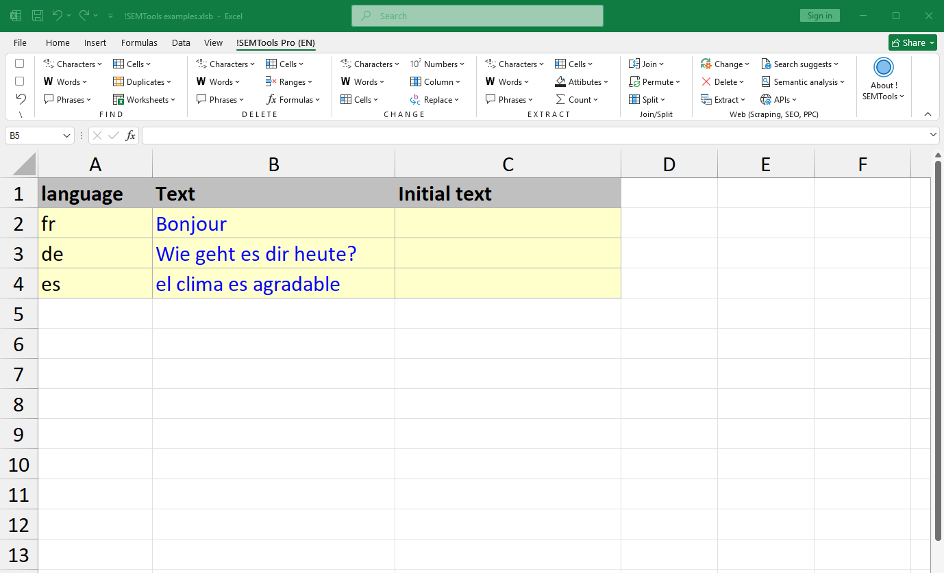
Task: Open the APIs tool in Web group
Action: (779, 99)
